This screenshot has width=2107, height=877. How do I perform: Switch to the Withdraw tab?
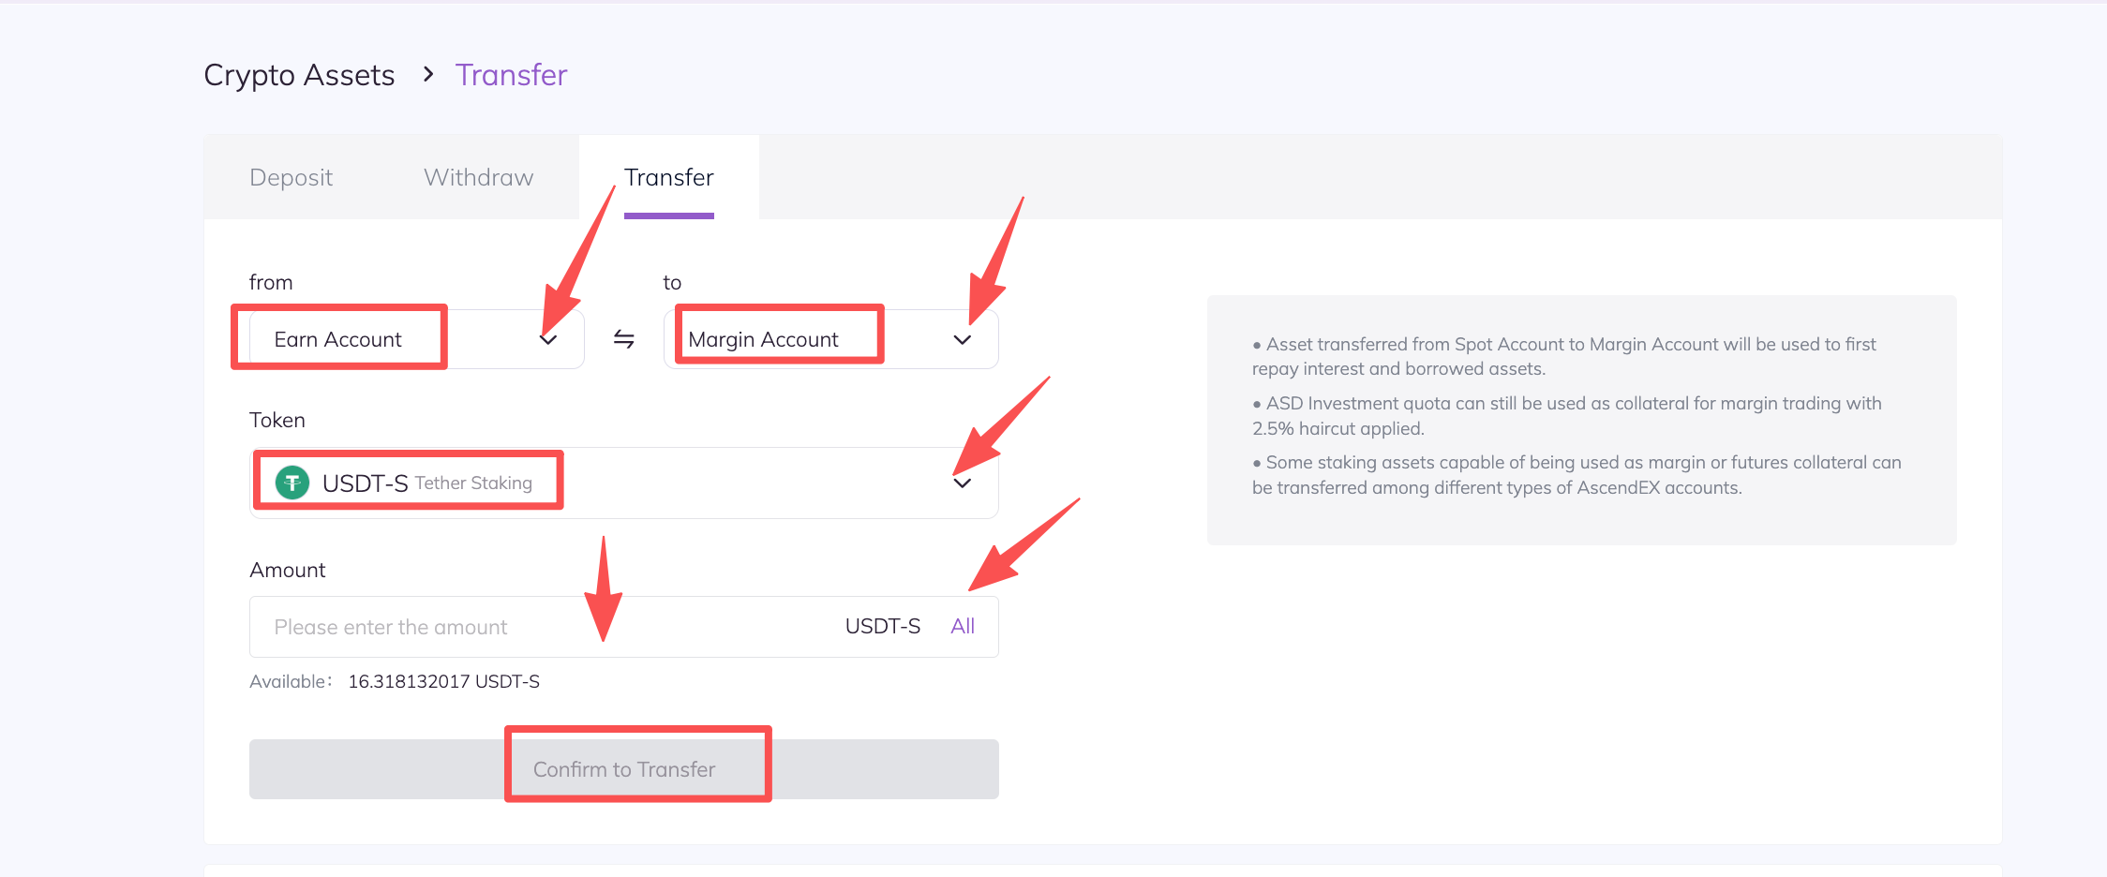coord(478,177)
